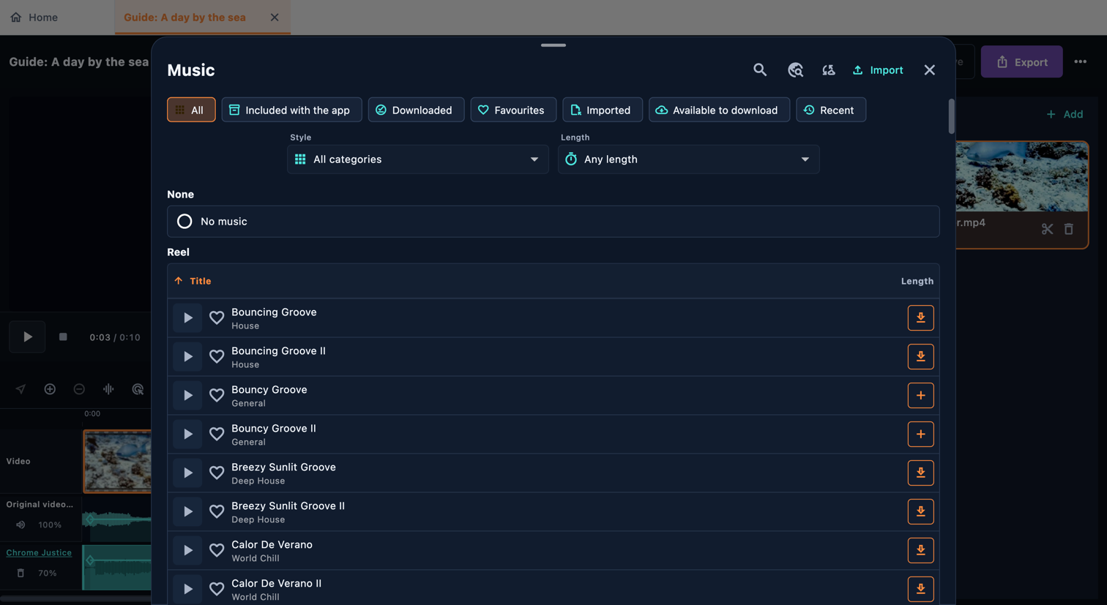1107x605 pixels.
Task: Filter by Included with the app
Action: coord(291,110)
